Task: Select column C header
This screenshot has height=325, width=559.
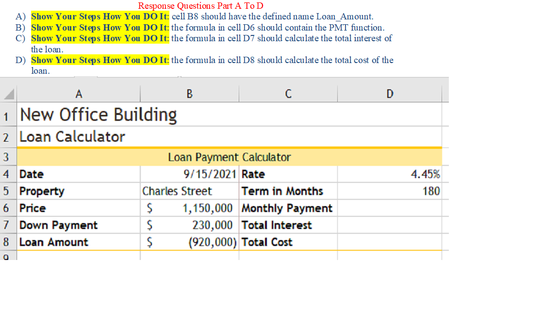Action: point(288,94)
